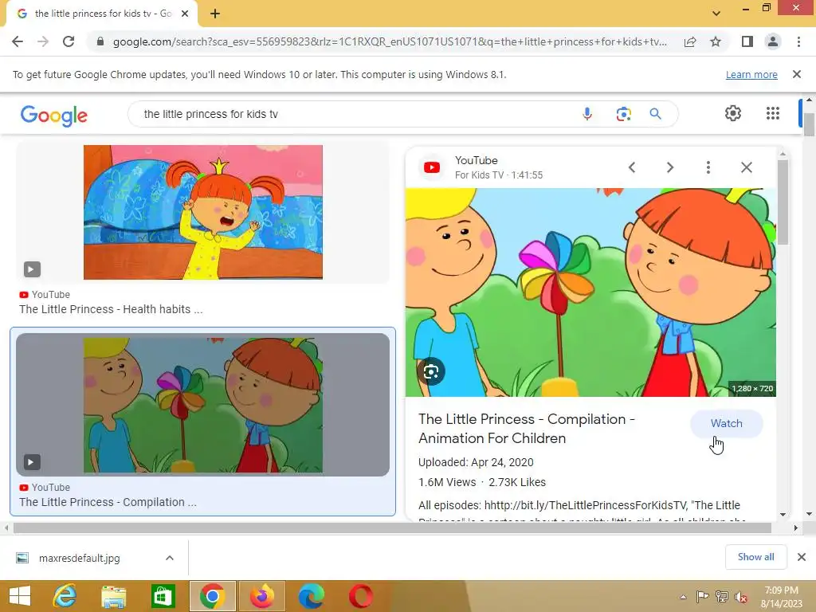Select Health habits video thumbnail
The width and height of the screenshot is (816, 612).
(203, 212)
